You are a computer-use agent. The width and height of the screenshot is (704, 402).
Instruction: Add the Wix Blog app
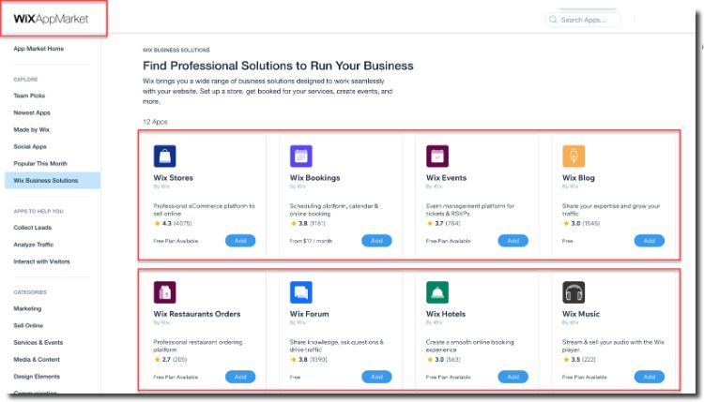point(650,241)
